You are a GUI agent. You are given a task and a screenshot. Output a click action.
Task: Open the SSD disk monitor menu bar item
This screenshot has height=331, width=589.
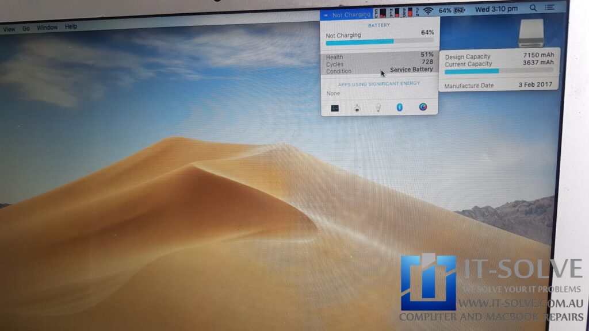(x=408, y=12)
